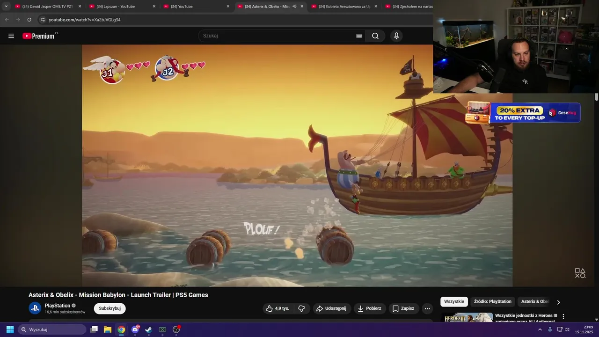Click Udostępnij share button
Screen dimensions: 599x337
coord(331,308)
